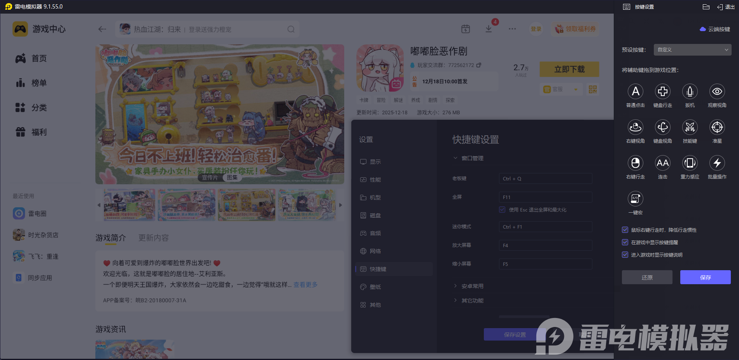The height and width of the screenshot is (360, 739).
Task: Go back with the left arrow
Action: pos(102,29)
